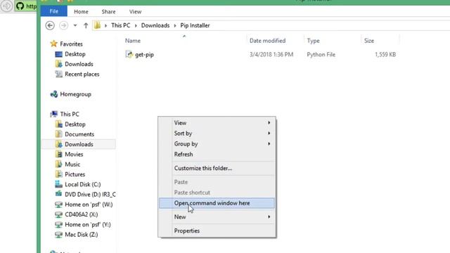Open the Pictures folder in sidebar

click(x=75, y=174)
